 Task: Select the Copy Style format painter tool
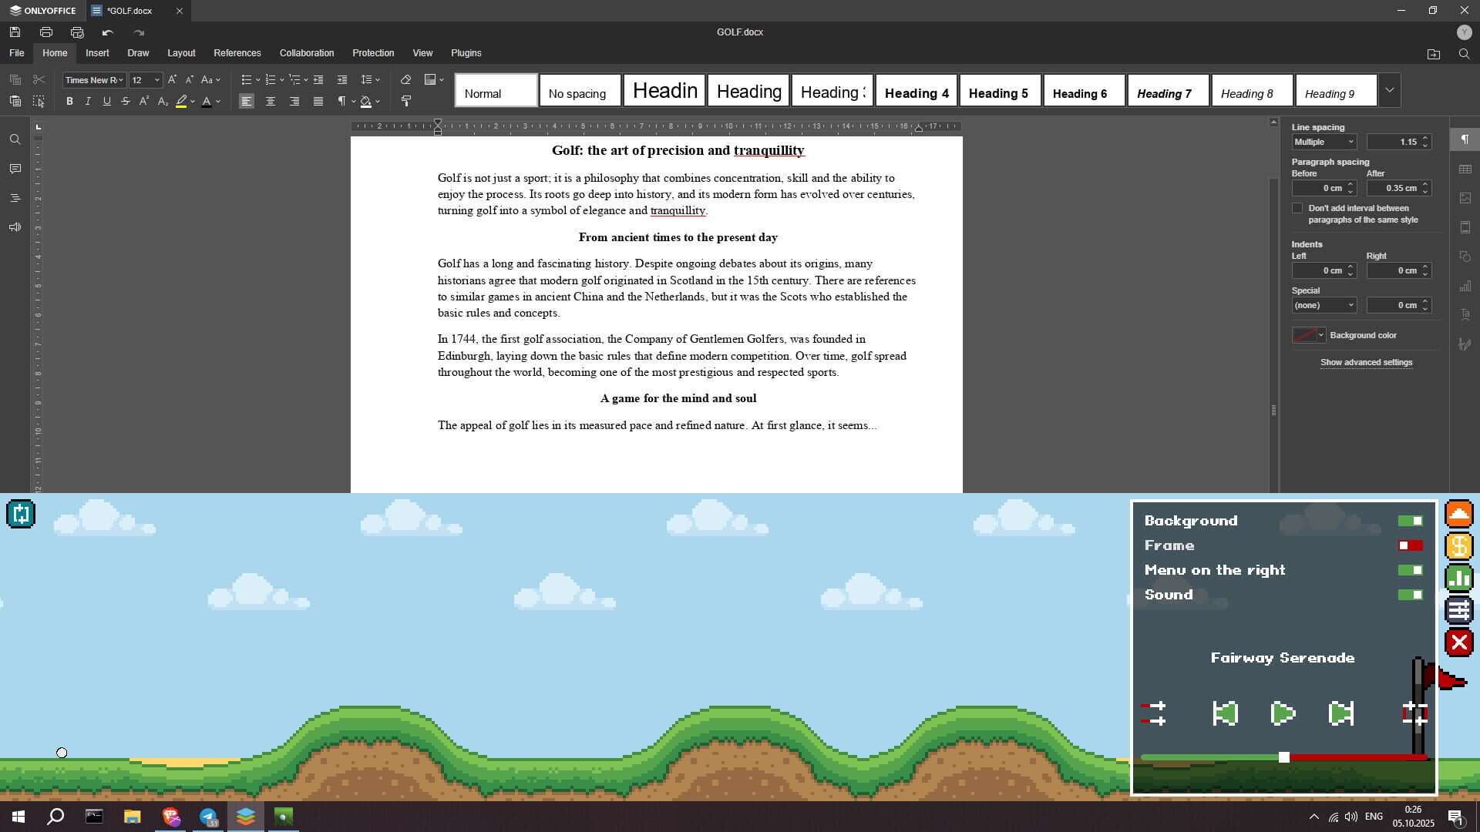point(407,100)
